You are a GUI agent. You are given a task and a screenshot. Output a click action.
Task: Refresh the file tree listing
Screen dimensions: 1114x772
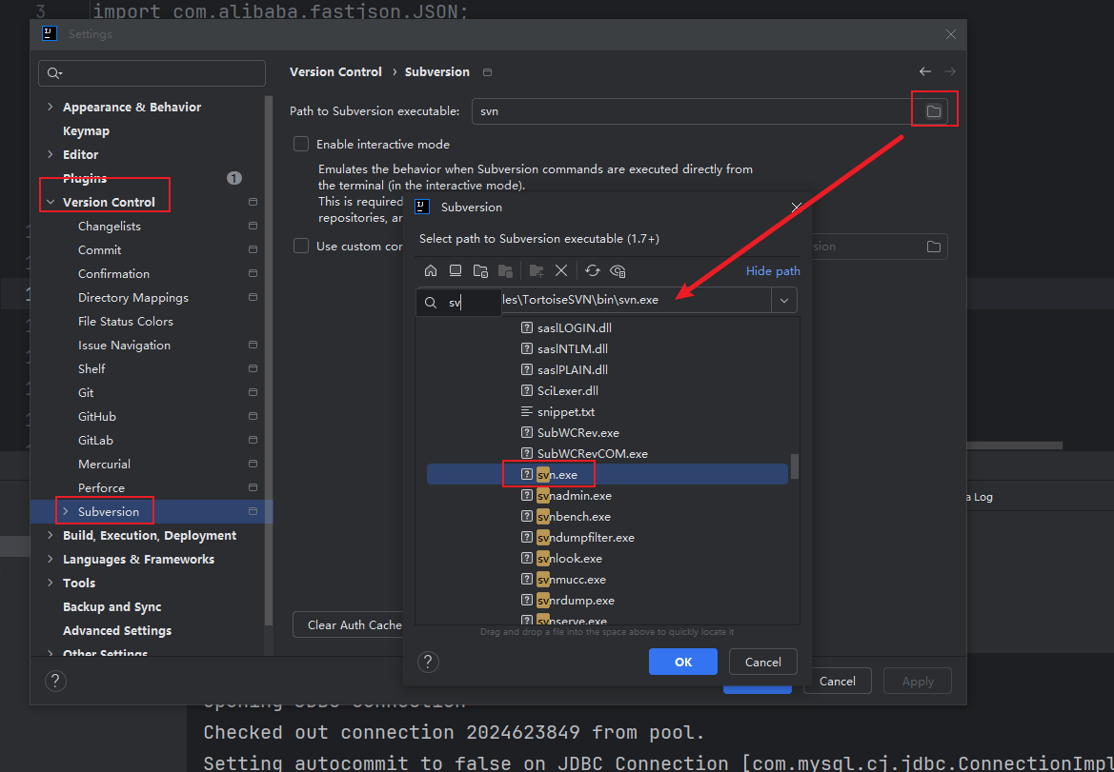click(593, 270)
